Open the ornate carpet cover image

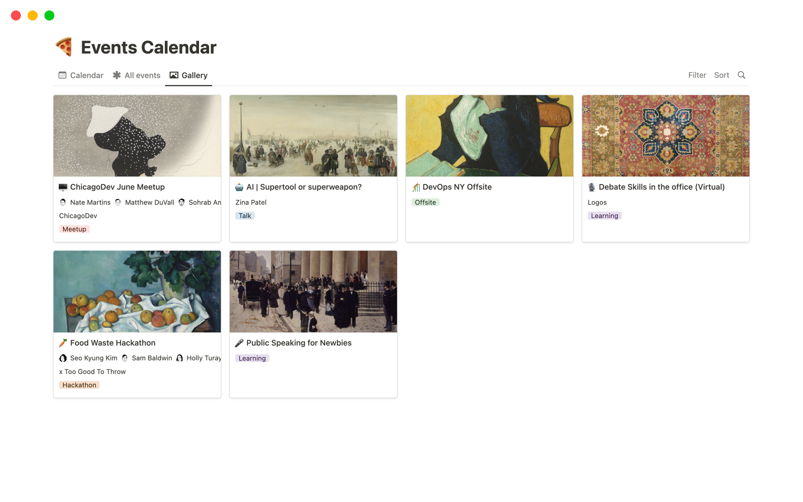point(665,136)
